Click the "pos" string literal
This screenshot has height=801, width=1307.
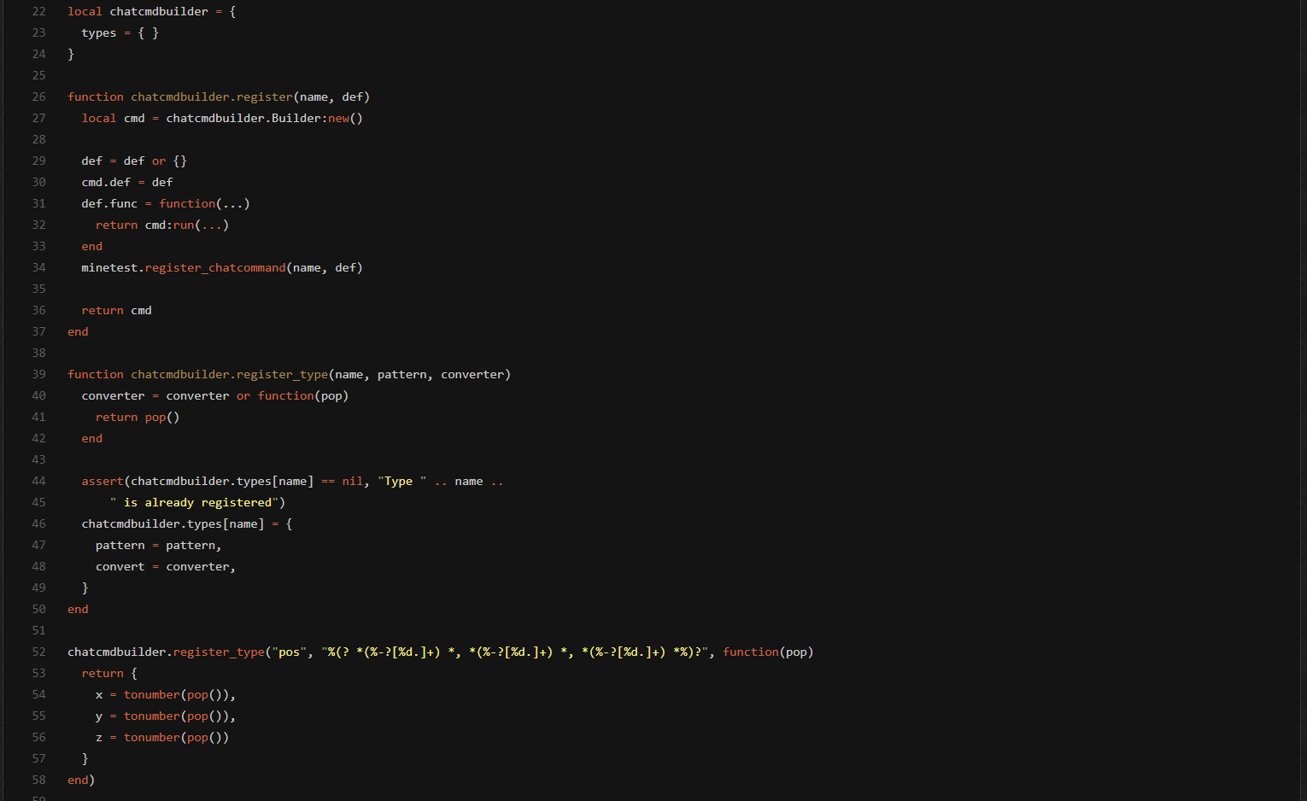click(290, 652)
